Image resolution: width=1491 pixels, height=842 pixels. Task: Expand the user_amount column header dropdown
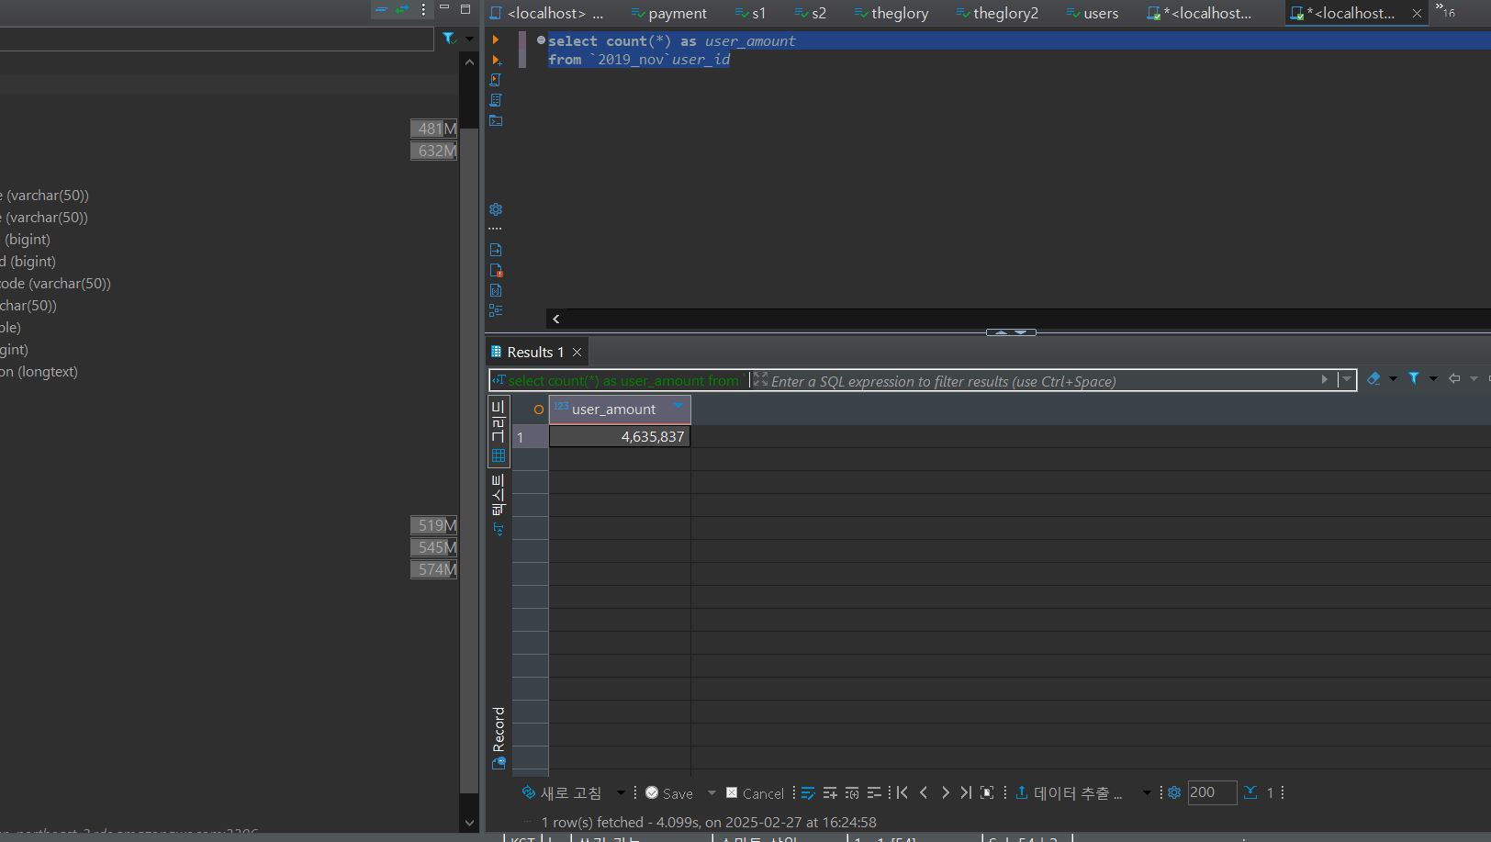678,406
